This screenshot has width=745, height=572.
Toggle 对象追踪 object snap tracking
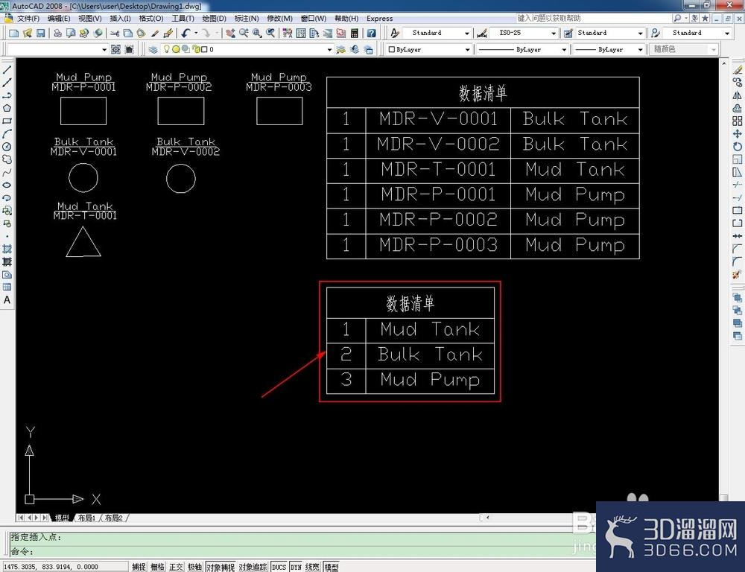coord(253,567)
